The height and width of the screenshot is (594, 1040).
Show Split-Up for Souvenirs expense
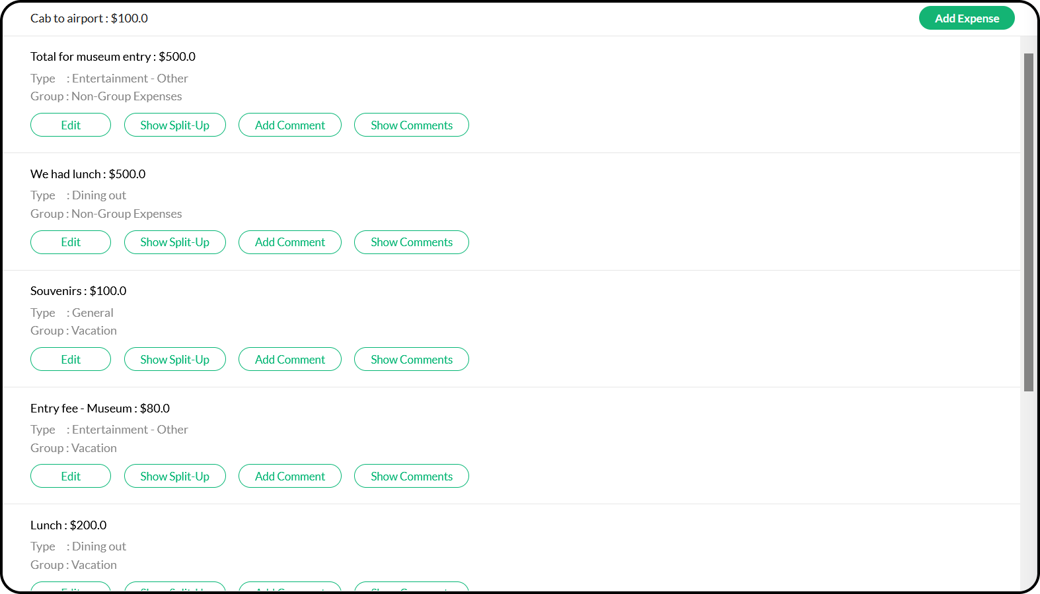click(x=175, y=359)
